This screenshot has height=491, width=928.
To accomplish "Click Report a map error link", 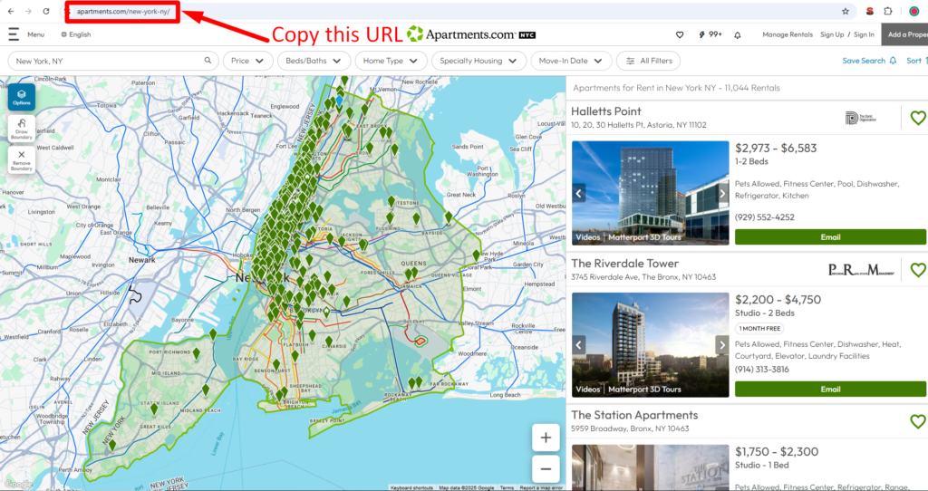I will (x=541, y=488).
